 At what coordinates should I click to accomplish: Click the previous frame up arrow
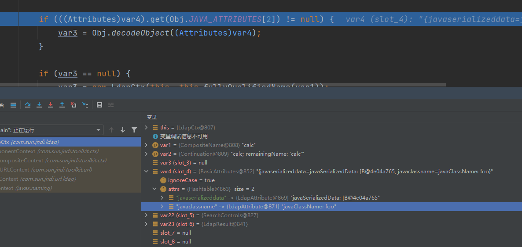pos(111,130)
